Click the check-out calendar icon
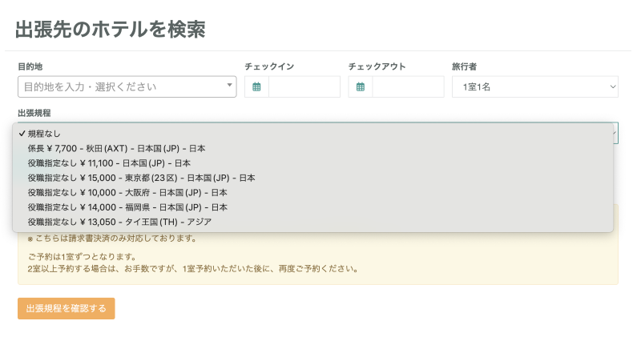641x337 pixels. tap(360, 86)
